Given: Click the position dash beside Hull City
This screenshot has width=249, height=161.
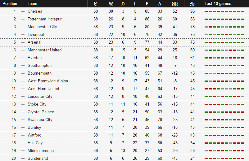Looking at the screenshot, I should click(x=23, y=143).
